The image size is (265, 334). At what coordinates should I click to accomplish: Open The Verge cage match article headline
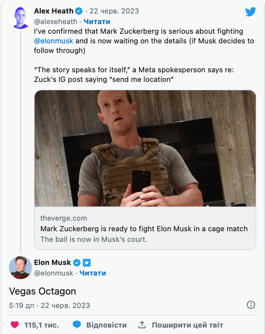coord(144,229)
